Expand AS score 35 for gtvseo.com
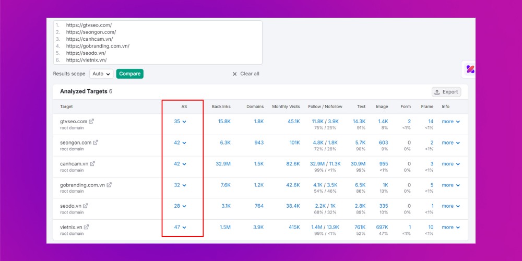 (x=180, y=122)
